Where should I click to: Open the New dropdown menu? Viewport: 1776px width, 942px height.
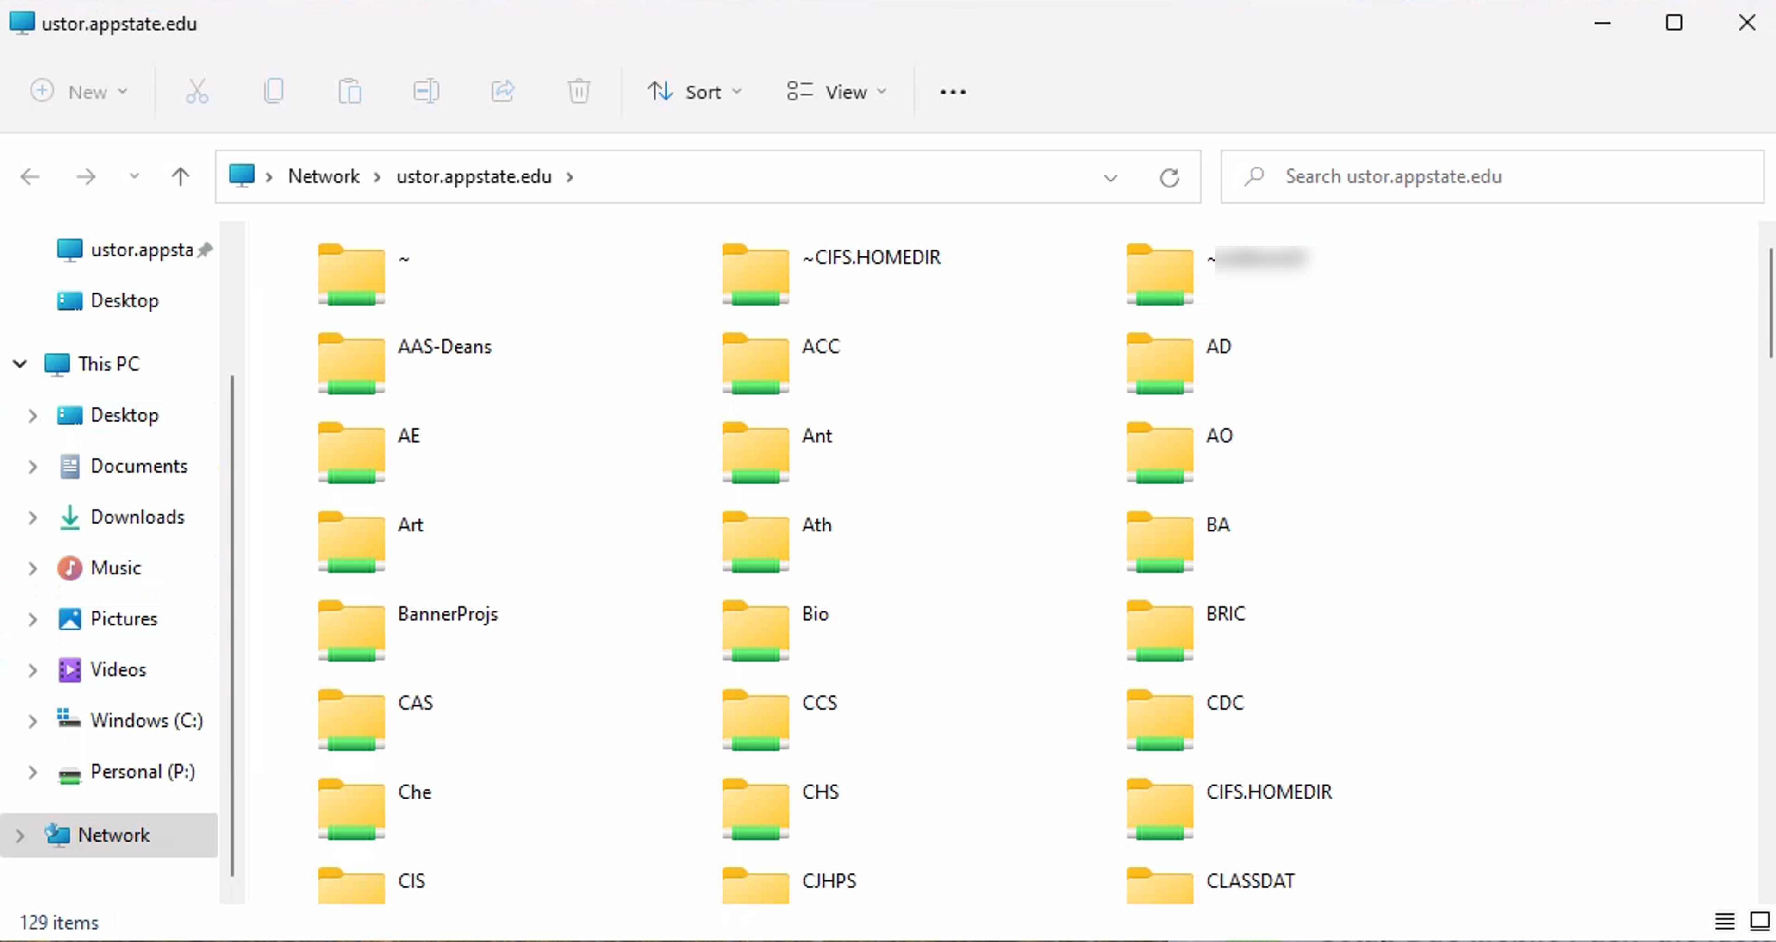pyautogui.click(x=79, y=92)
